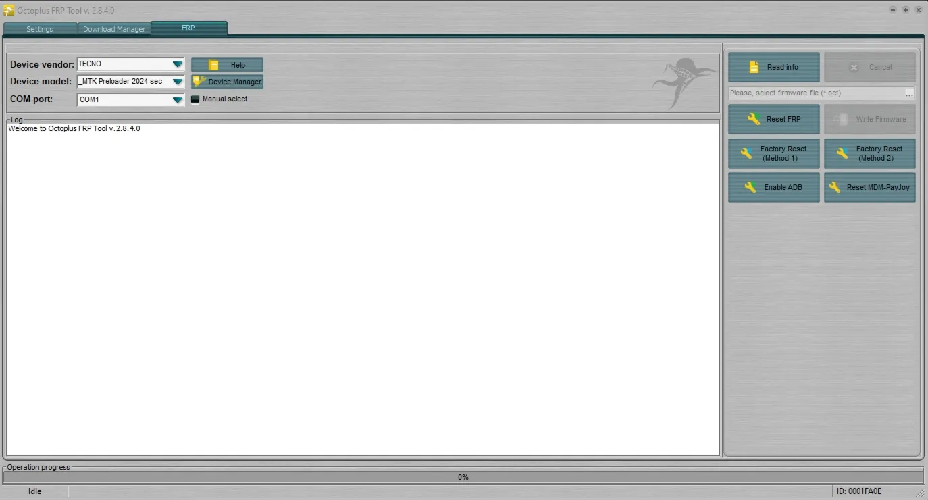The image size is (928, 500).
Task: Click Factory Reset Method 2 wrench icon
Action: [x=842, y=153]
